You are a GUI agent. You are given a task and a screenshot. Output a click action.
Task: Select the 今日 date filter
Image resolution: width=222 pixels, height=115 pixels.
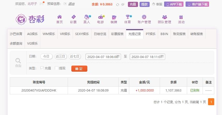[46, 56]
